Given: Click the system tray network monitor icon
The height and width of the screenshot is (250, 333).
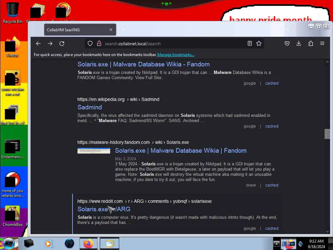Looking at the screenshot, I should (x=292, y=244).
